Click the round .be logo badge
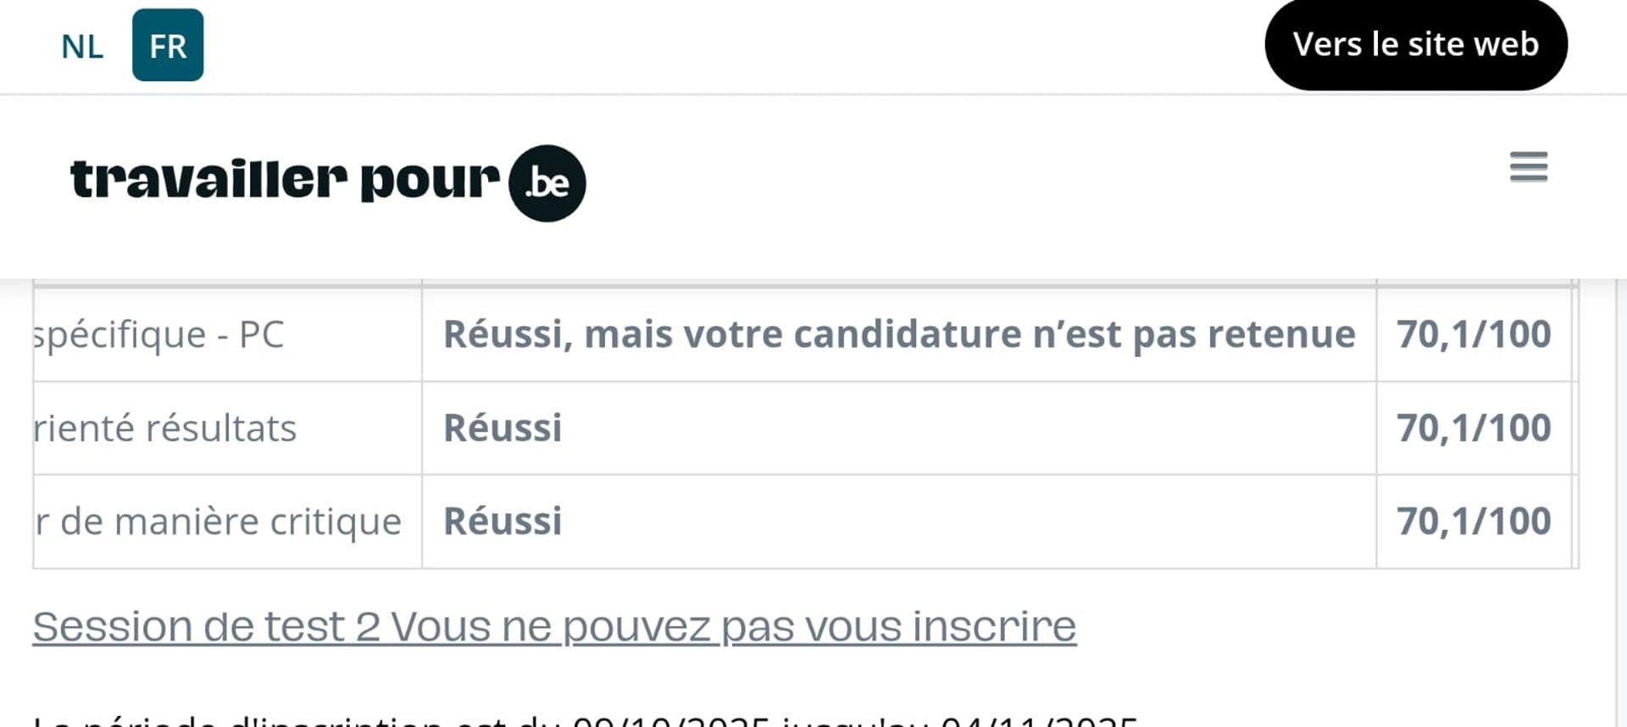Viewport: 1627px width, 727px height. 547,183
